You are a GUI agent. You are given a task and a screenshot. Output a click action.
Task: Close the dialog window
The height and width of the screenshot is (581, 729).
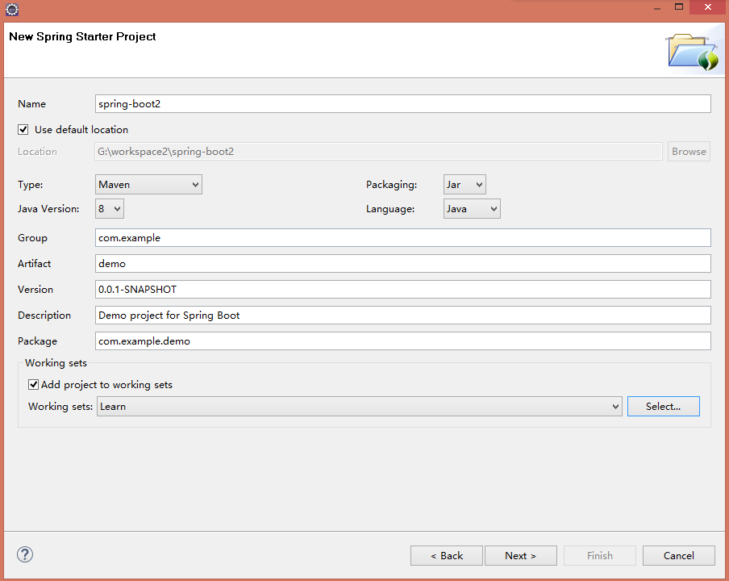click(708, 7)
